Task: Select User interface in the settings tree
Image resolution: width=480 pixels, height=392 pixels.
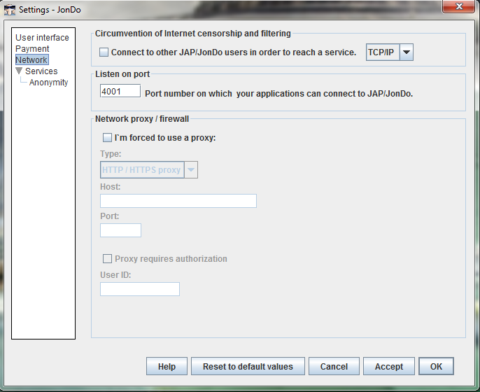Action: coord(42,38)
